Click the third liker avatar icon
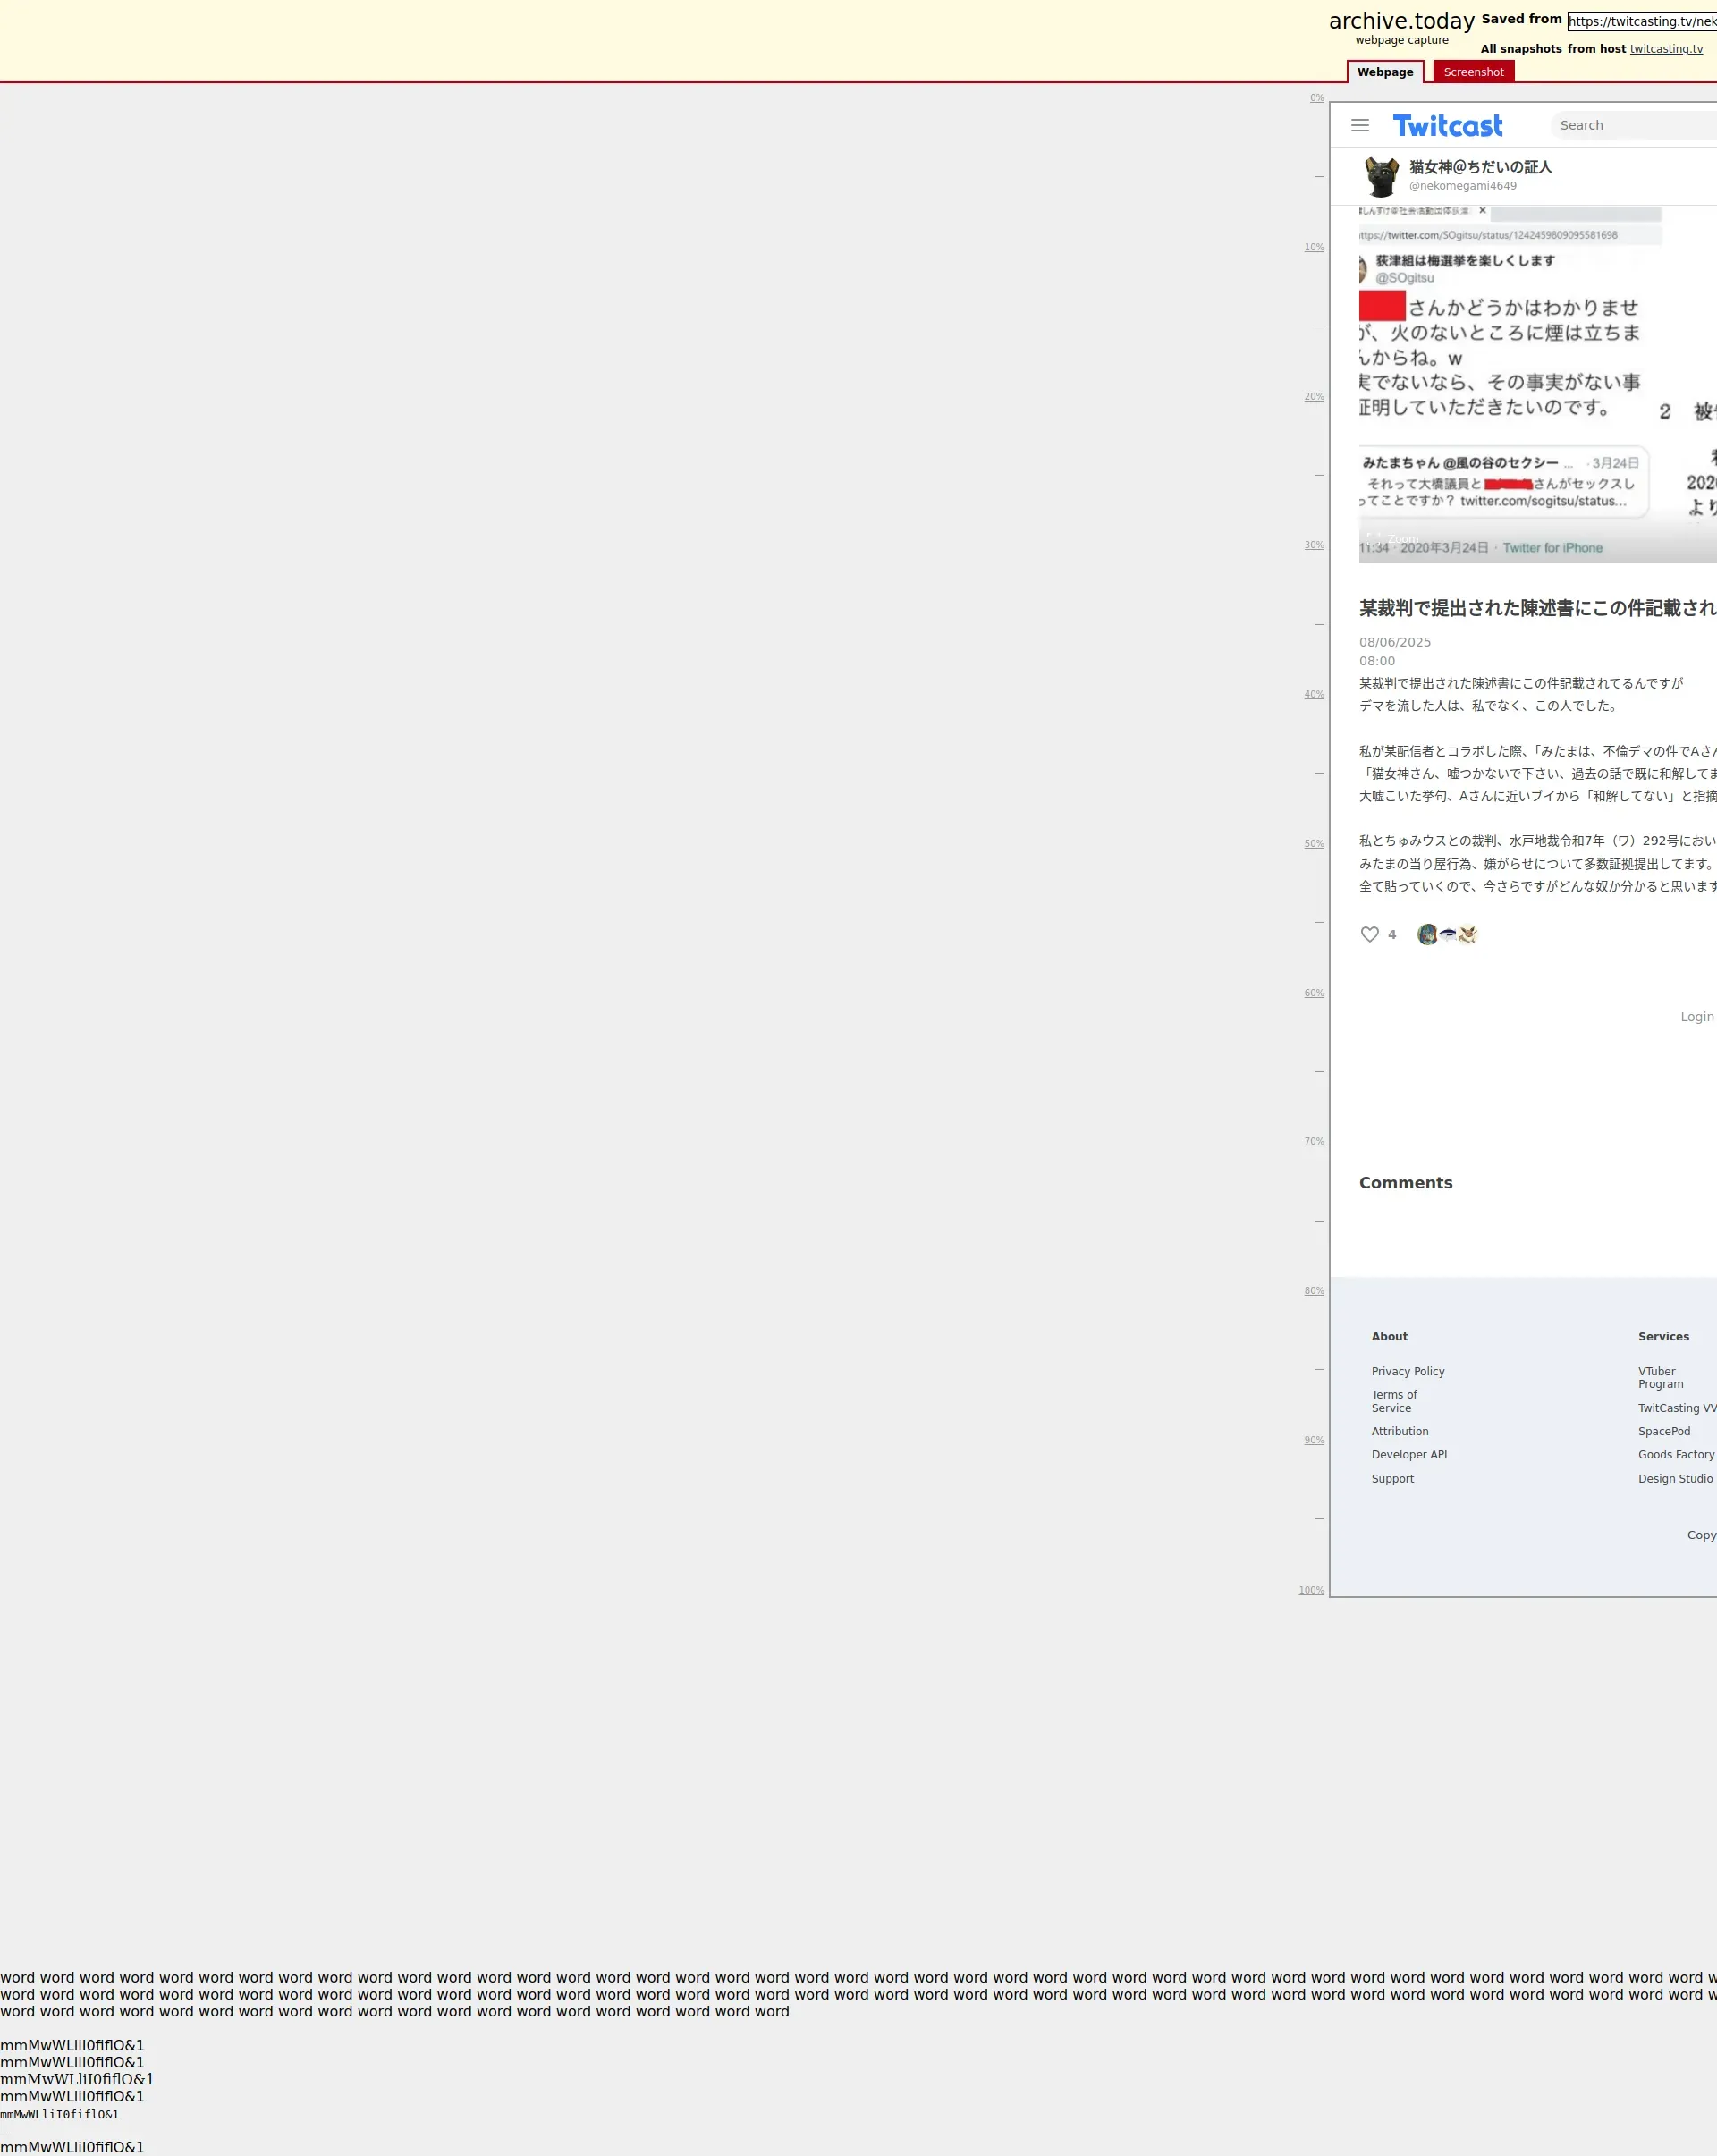 (1467, 934)
